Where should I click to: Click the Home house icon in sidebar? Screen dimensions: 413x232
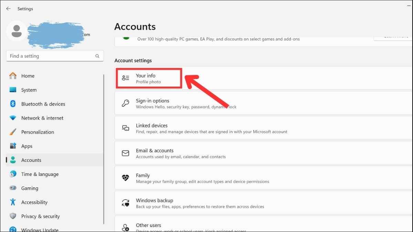(13, 76)
